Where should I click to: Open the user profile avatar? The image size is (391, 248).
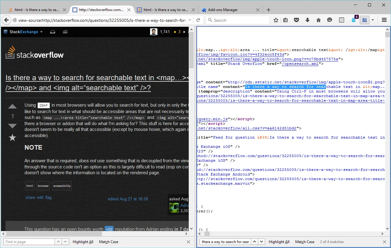(154, 32)
